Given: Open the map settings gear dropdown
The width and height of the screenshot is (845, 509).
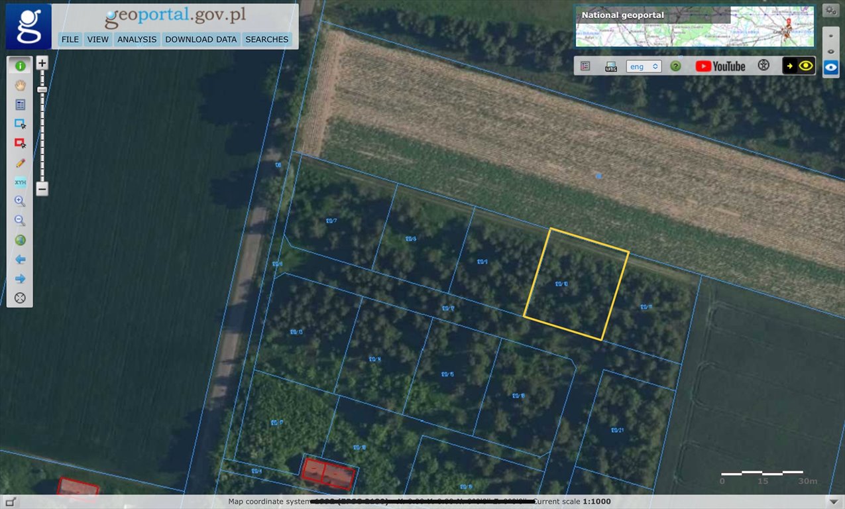Looking at the screenshot, I should [x=830, y=10].
